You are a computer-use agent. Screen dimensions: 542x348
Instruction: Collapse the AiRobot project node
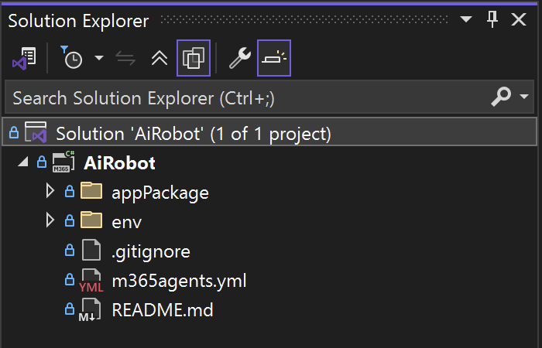[23, 162]
